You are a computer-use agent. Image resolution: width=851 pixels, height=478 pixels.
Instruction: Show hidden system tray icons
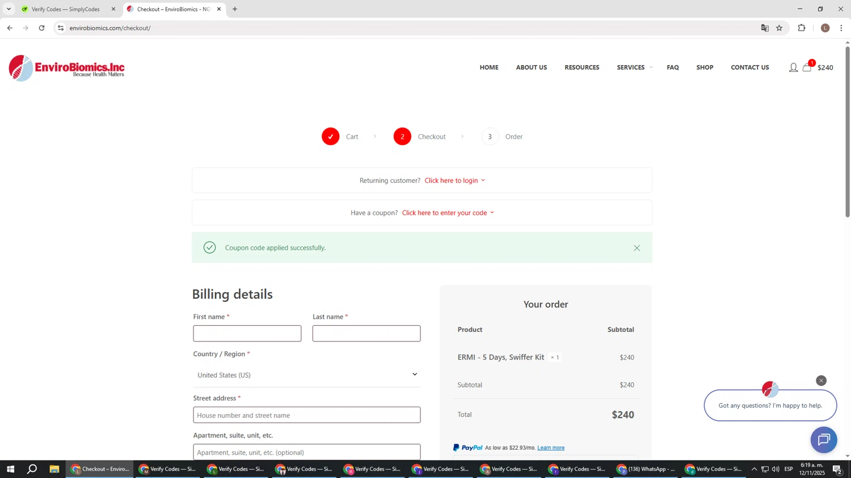[754, 469]
